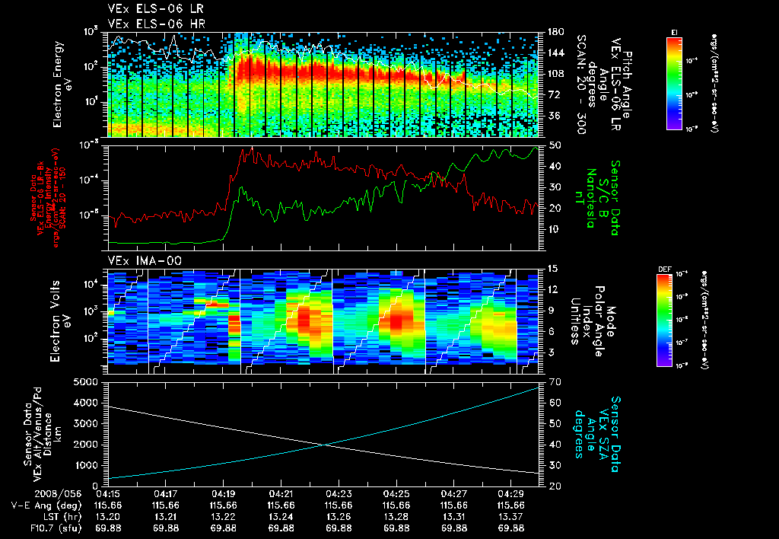Click the LST value '13.31'
Screen dimensions: 779x539
(454, 517)
